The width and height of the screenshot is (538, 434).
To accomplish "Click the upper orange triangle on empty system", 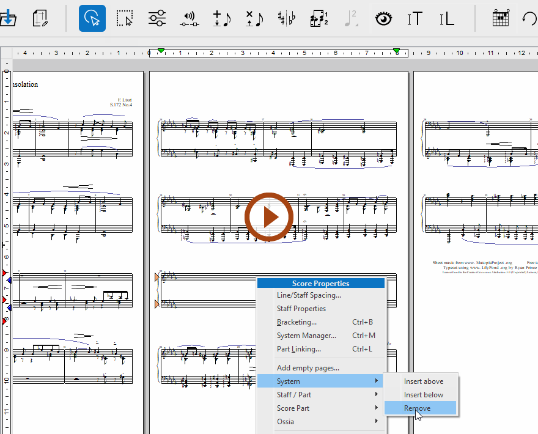I will 157,277.
